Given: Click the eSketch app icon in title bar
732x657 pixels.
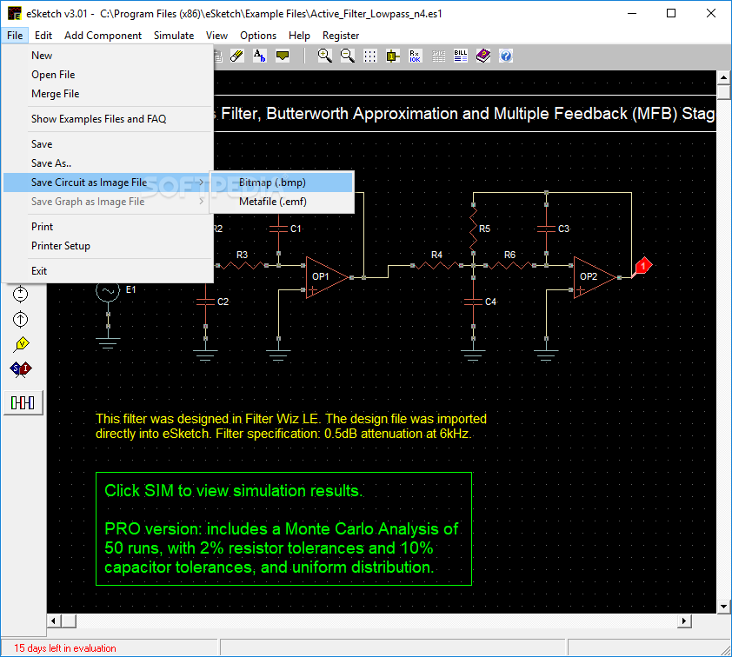Looking at the screenshot, I should point(15,14).
